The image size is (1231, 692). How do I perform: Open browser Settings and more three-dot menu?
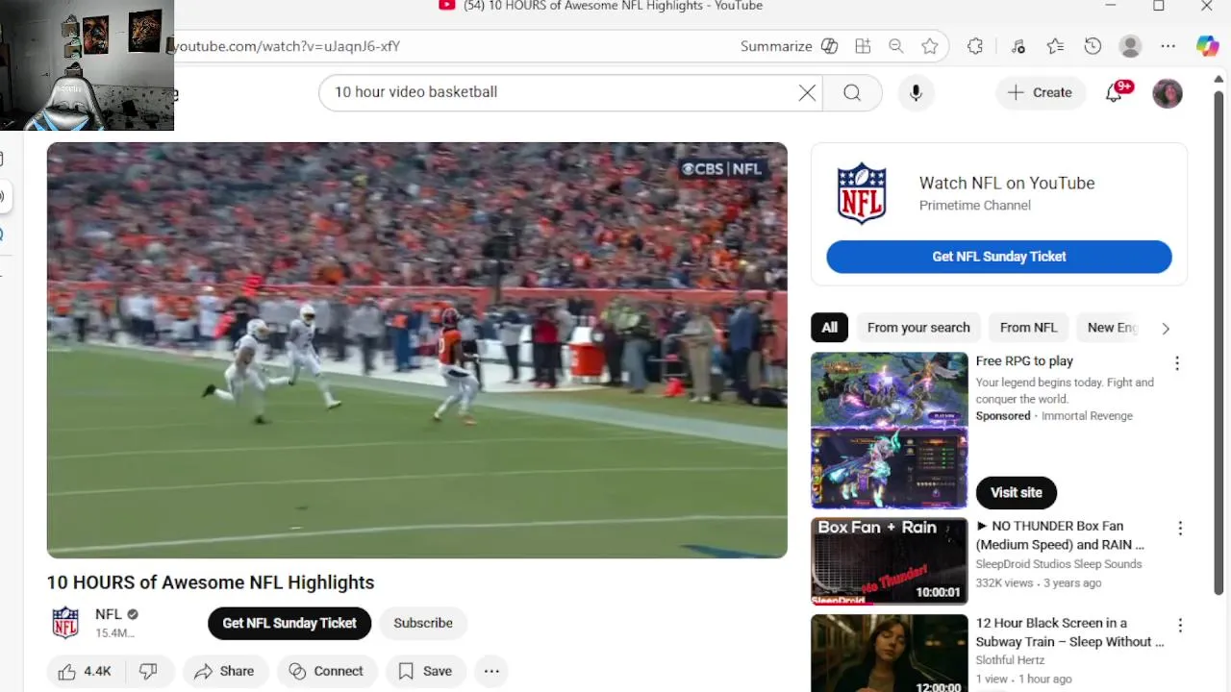[1168, 46]
